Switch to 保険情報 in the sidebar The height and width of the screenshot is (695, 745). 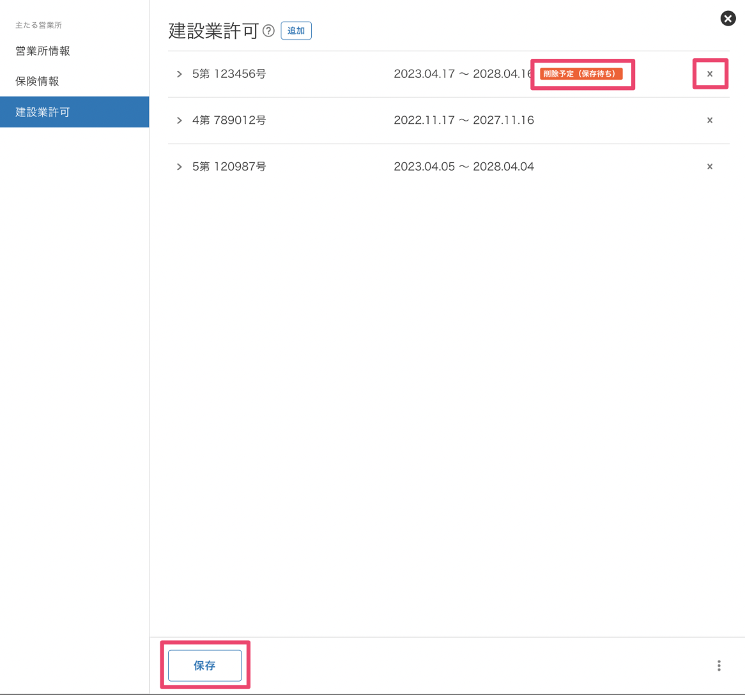(37, 81)
